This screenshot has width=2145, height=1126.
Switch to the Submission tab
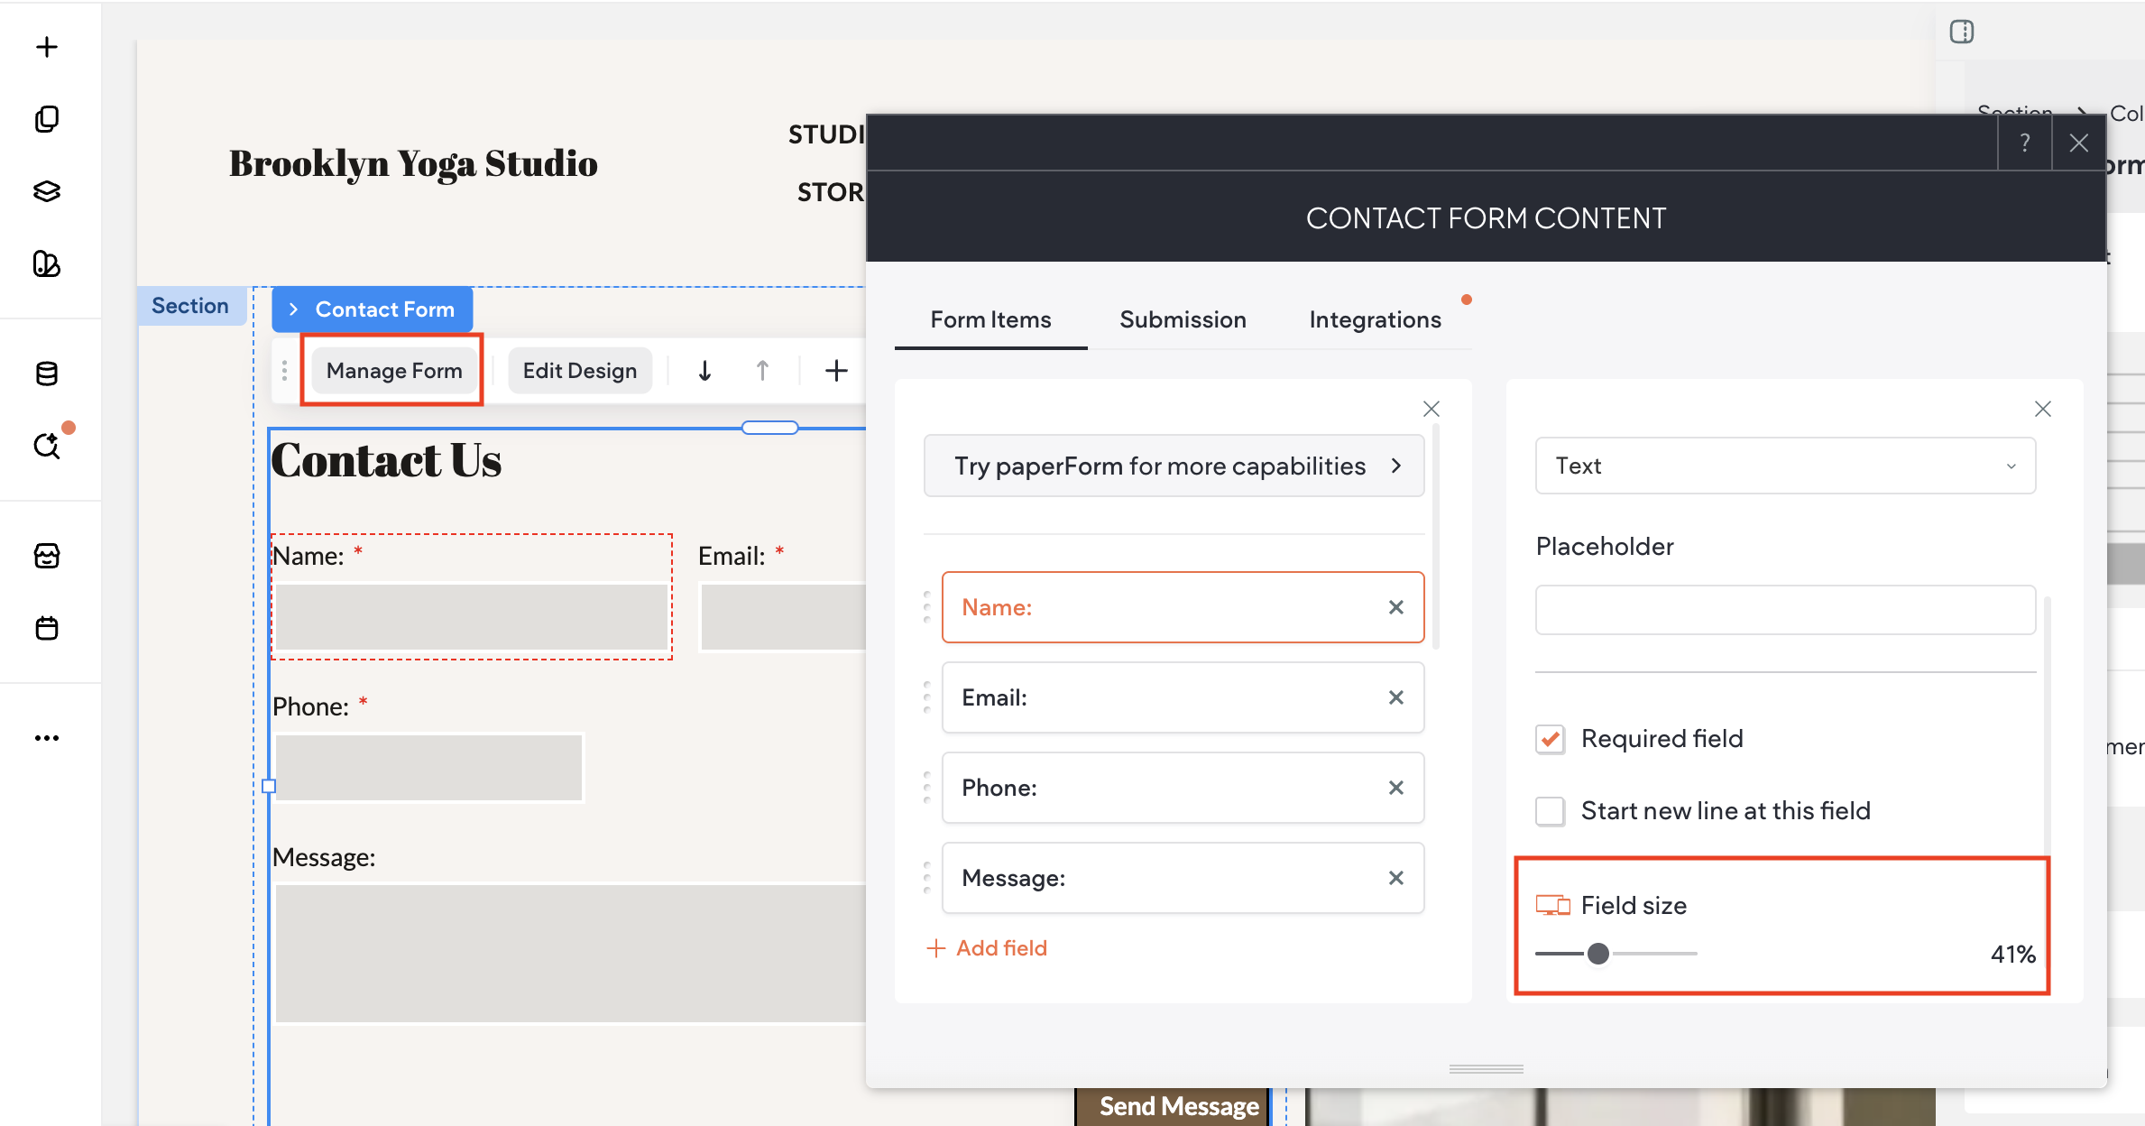[x=1183, y=319]
